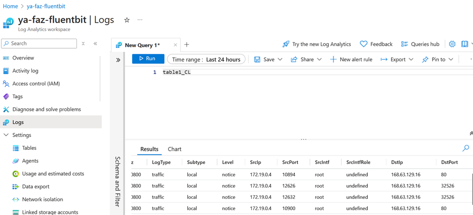Viewport: 473px width, 215px height.
Task: Close the New Query 1 tab
Action: click(175, 45)
